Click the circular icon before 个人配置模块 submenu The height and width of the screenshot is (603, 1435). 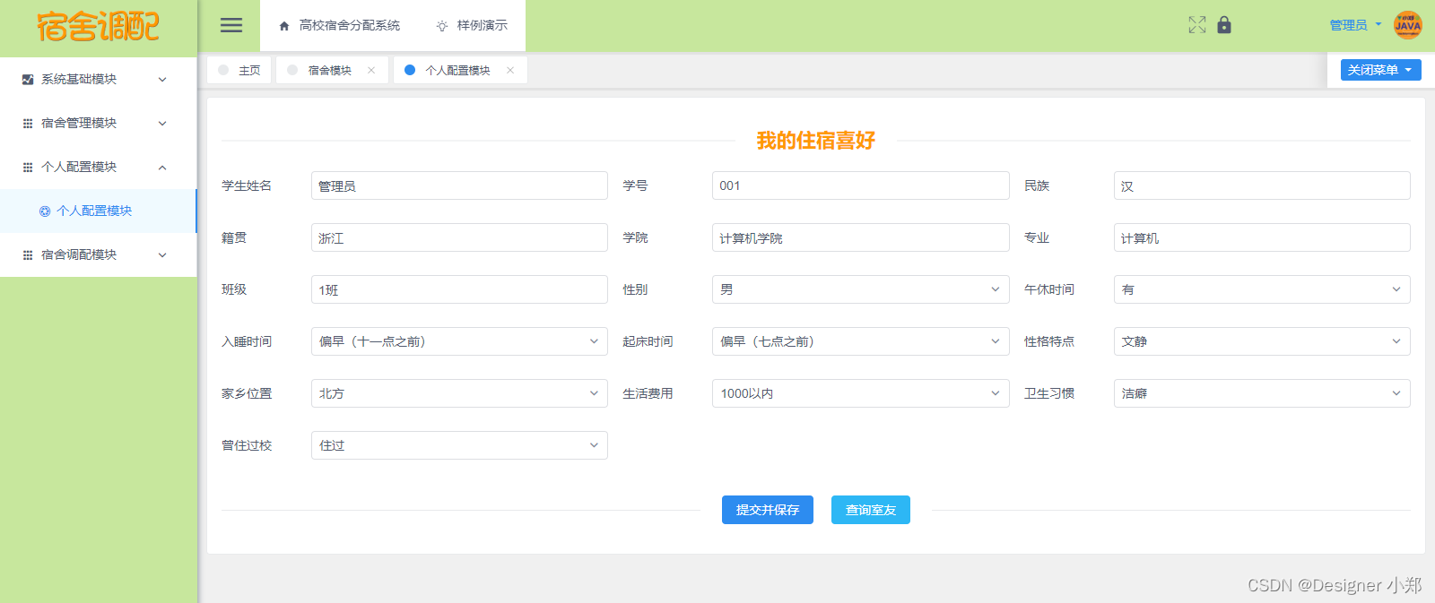[45, 211]
